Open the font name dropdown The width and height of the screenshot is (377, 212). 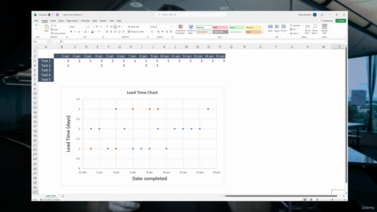pyautogui.click(x=85, y=26)
